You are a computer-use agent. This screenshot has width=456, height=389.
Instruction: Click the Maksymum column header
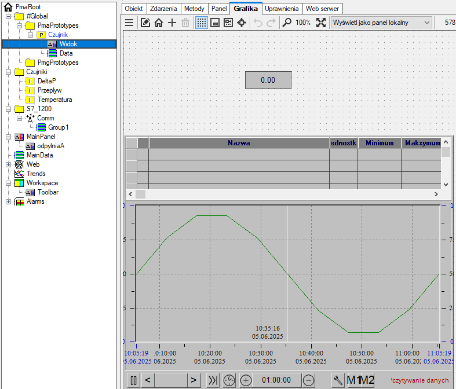[x=421, y=143]
